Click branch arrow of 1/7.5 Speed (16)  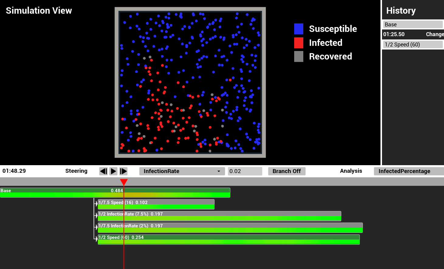pyautogui.click(x=96, y=204)
